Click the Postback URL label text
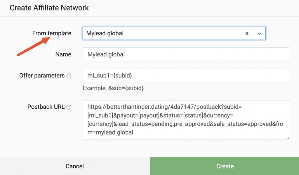This screenshot has width=299, height=175. click(46, 107)
